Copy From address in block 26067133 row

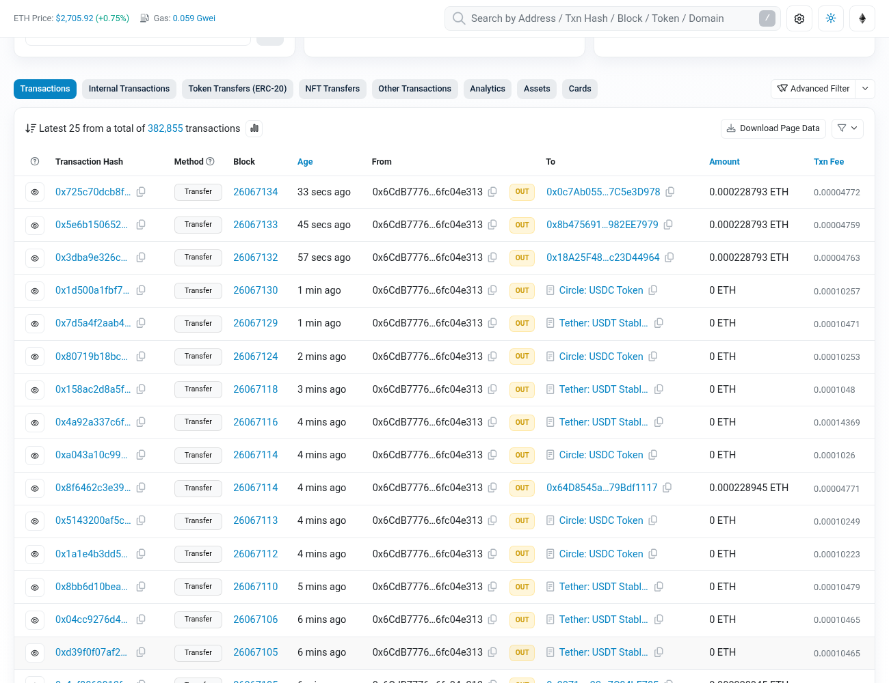coord(492,225)
